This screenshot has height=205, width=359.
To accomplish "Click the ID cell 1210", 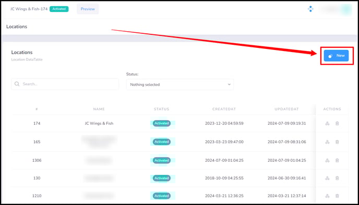I will pos(37,196).
